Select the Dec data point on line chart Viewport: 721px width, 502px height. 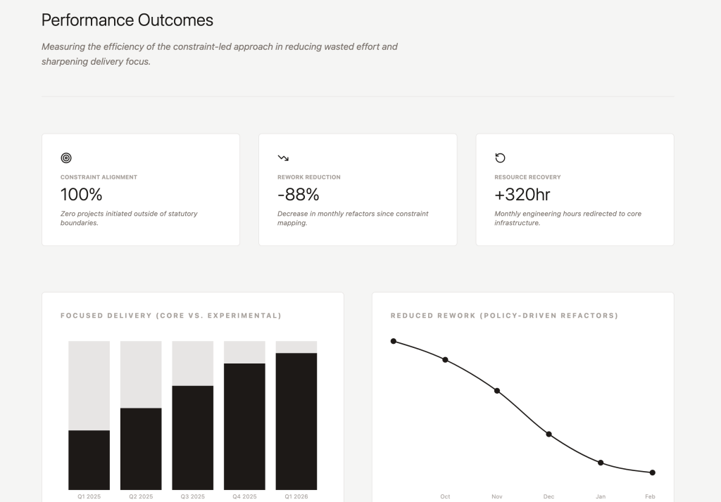coord(548,434)
